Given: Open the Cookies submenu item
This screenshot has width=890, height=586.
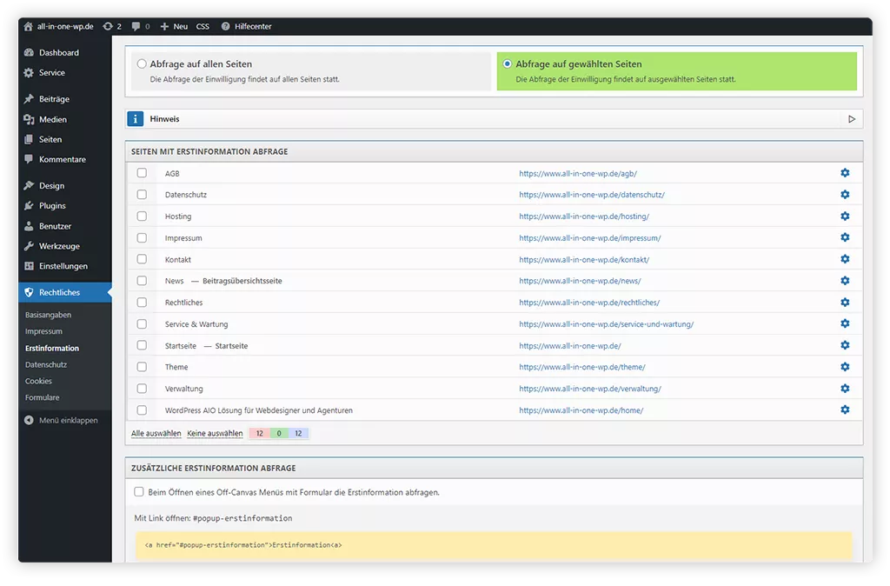Looking at the screenshot, I should tap(38, 381).
